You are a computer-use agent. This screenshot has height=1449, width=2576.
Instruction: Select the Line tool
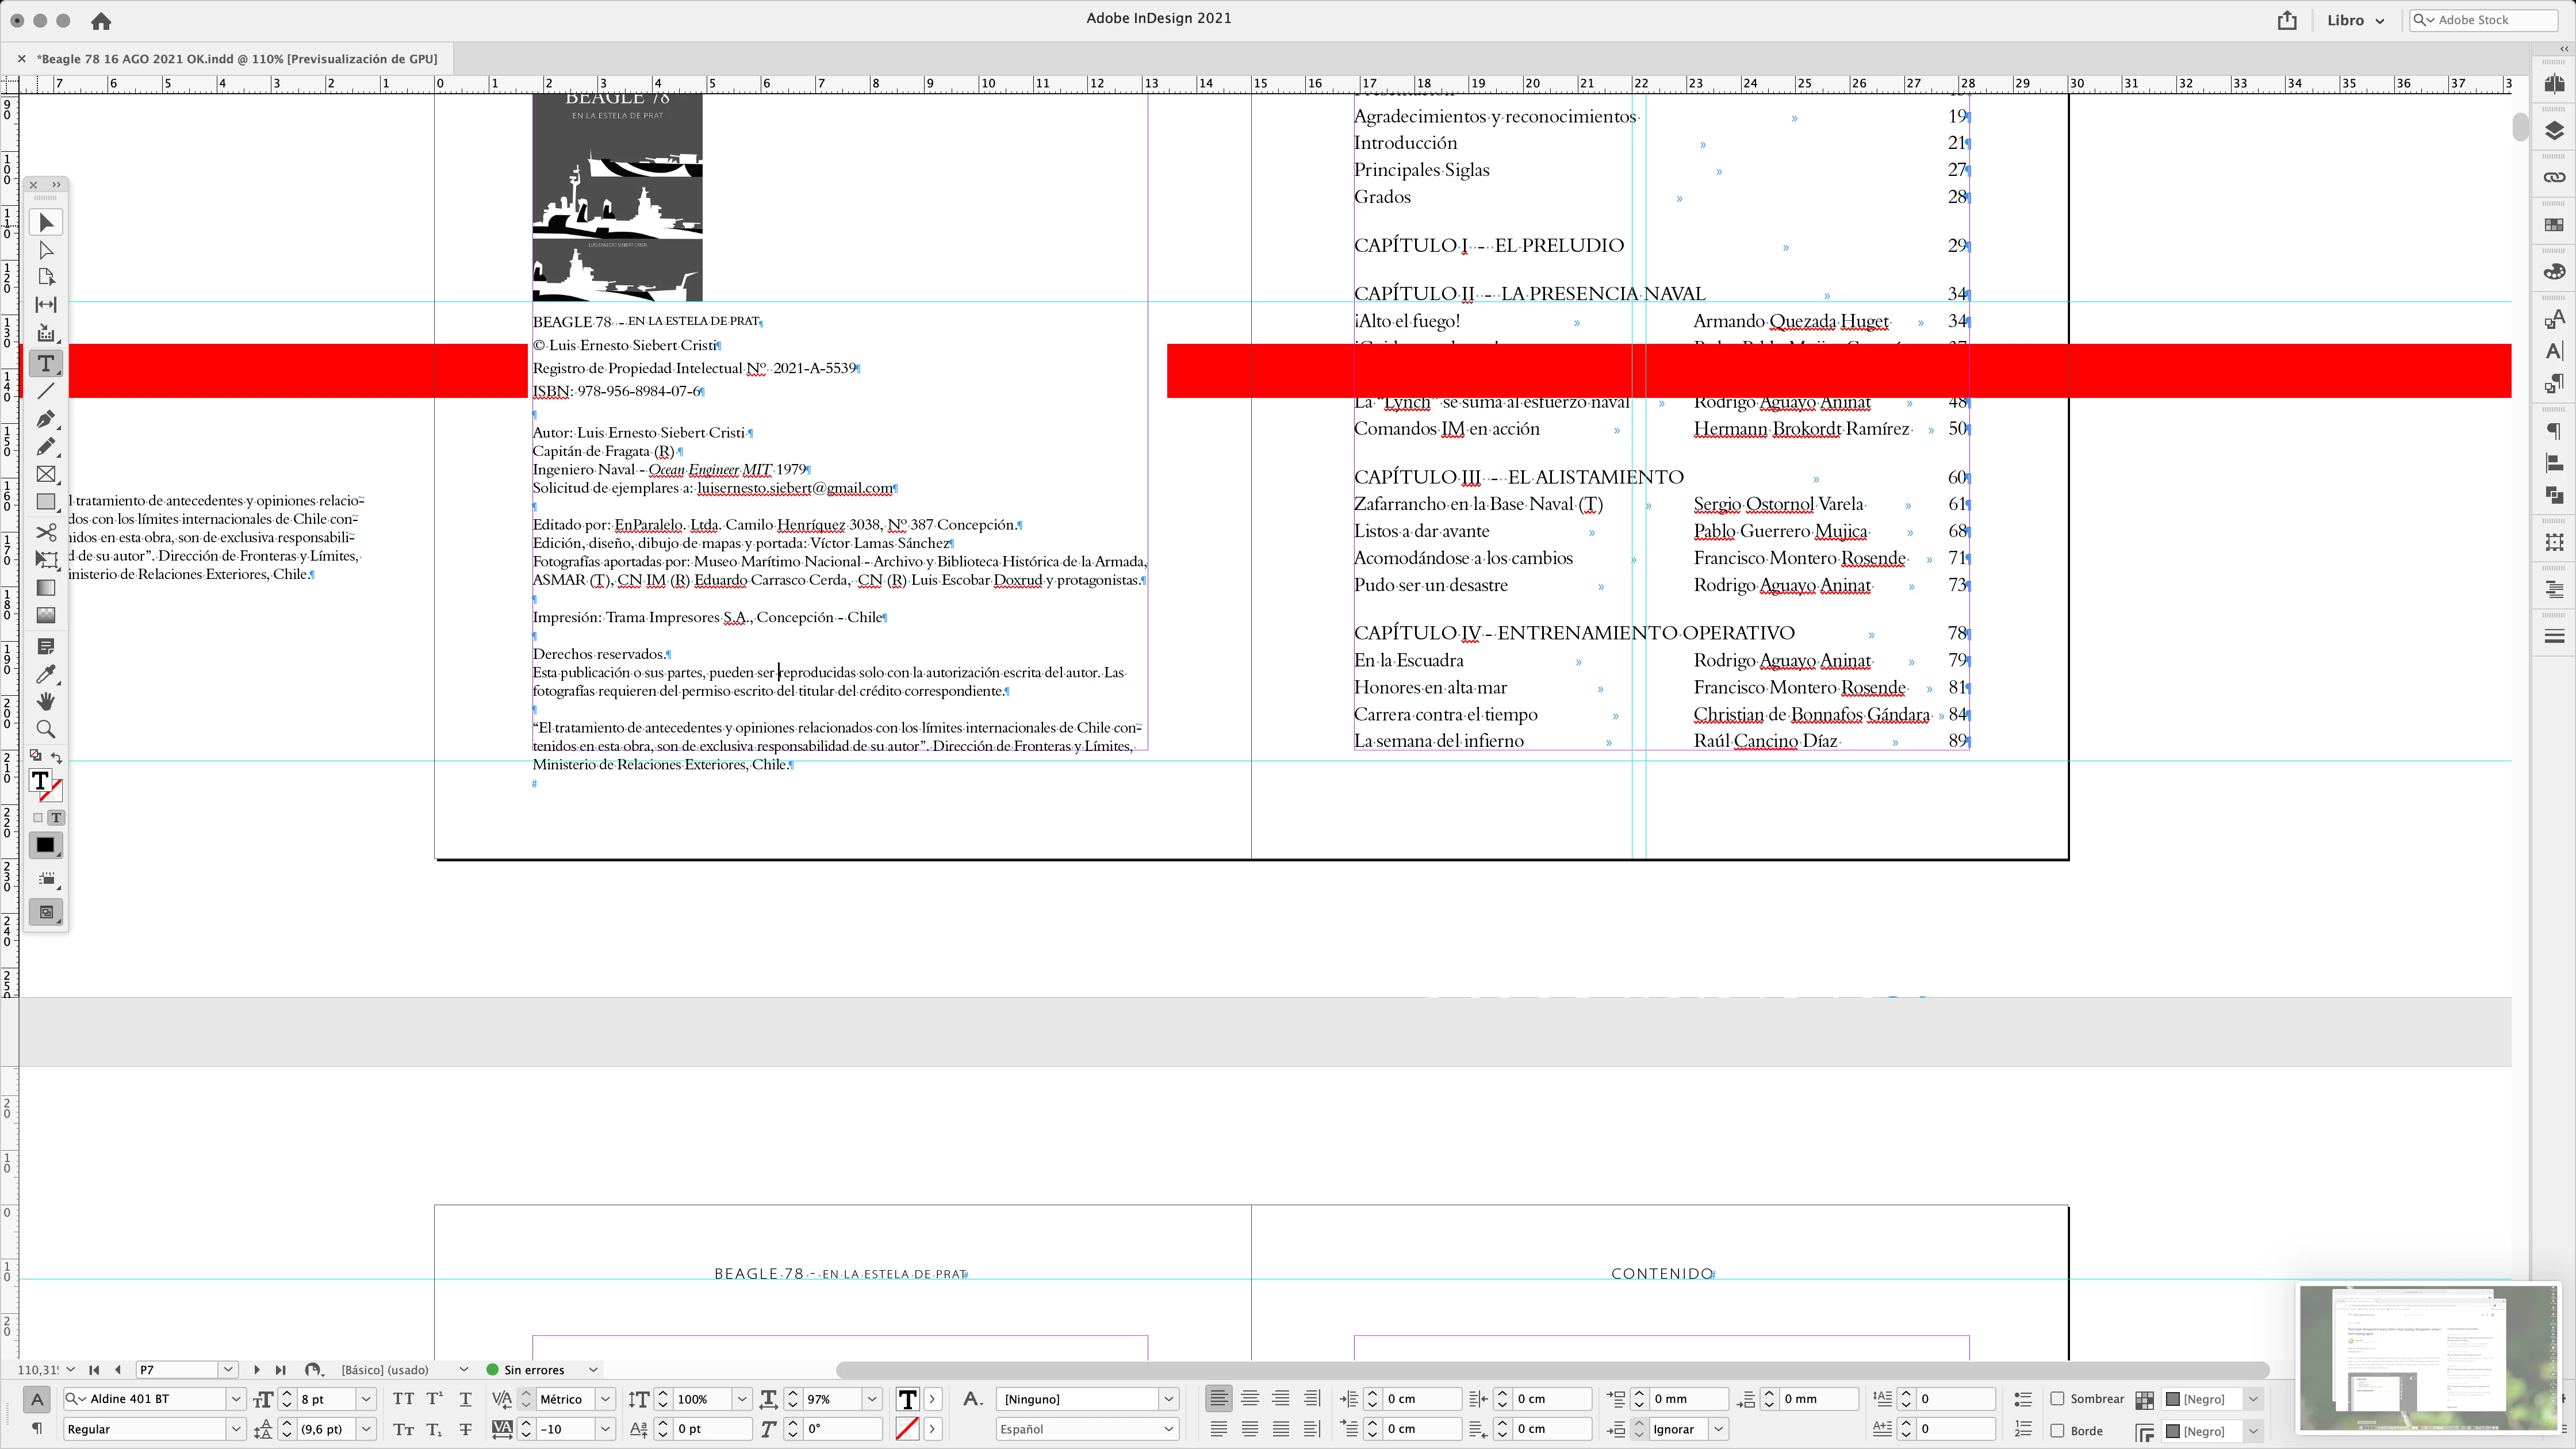coord(46,391)
